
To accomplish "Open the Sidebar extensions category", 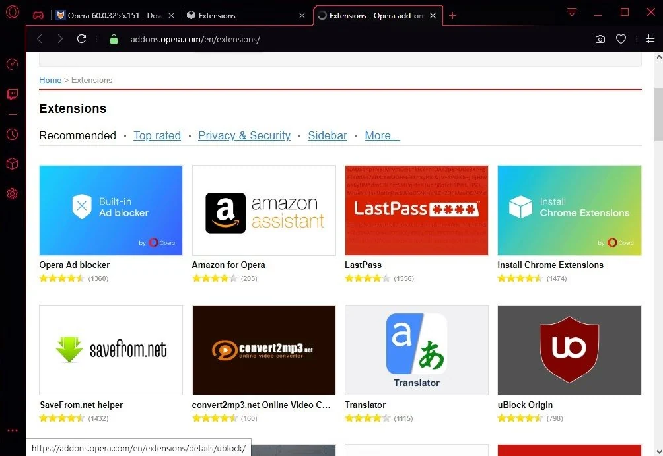I will click(x=328, y=135).
